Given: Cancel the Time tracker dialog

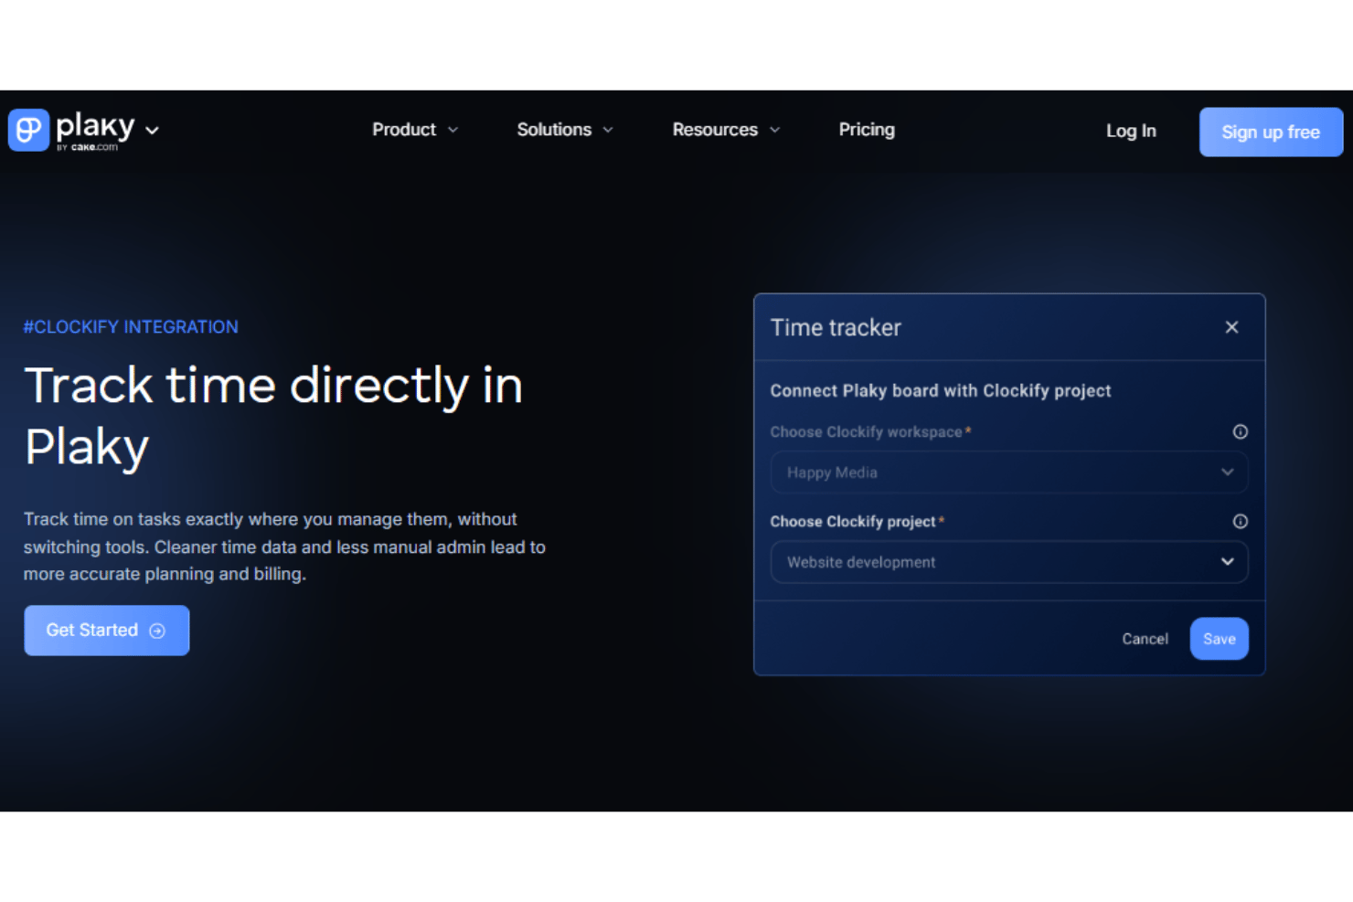Looking at the screenshot, I should pyautogui.click(x=1145, y=639).
